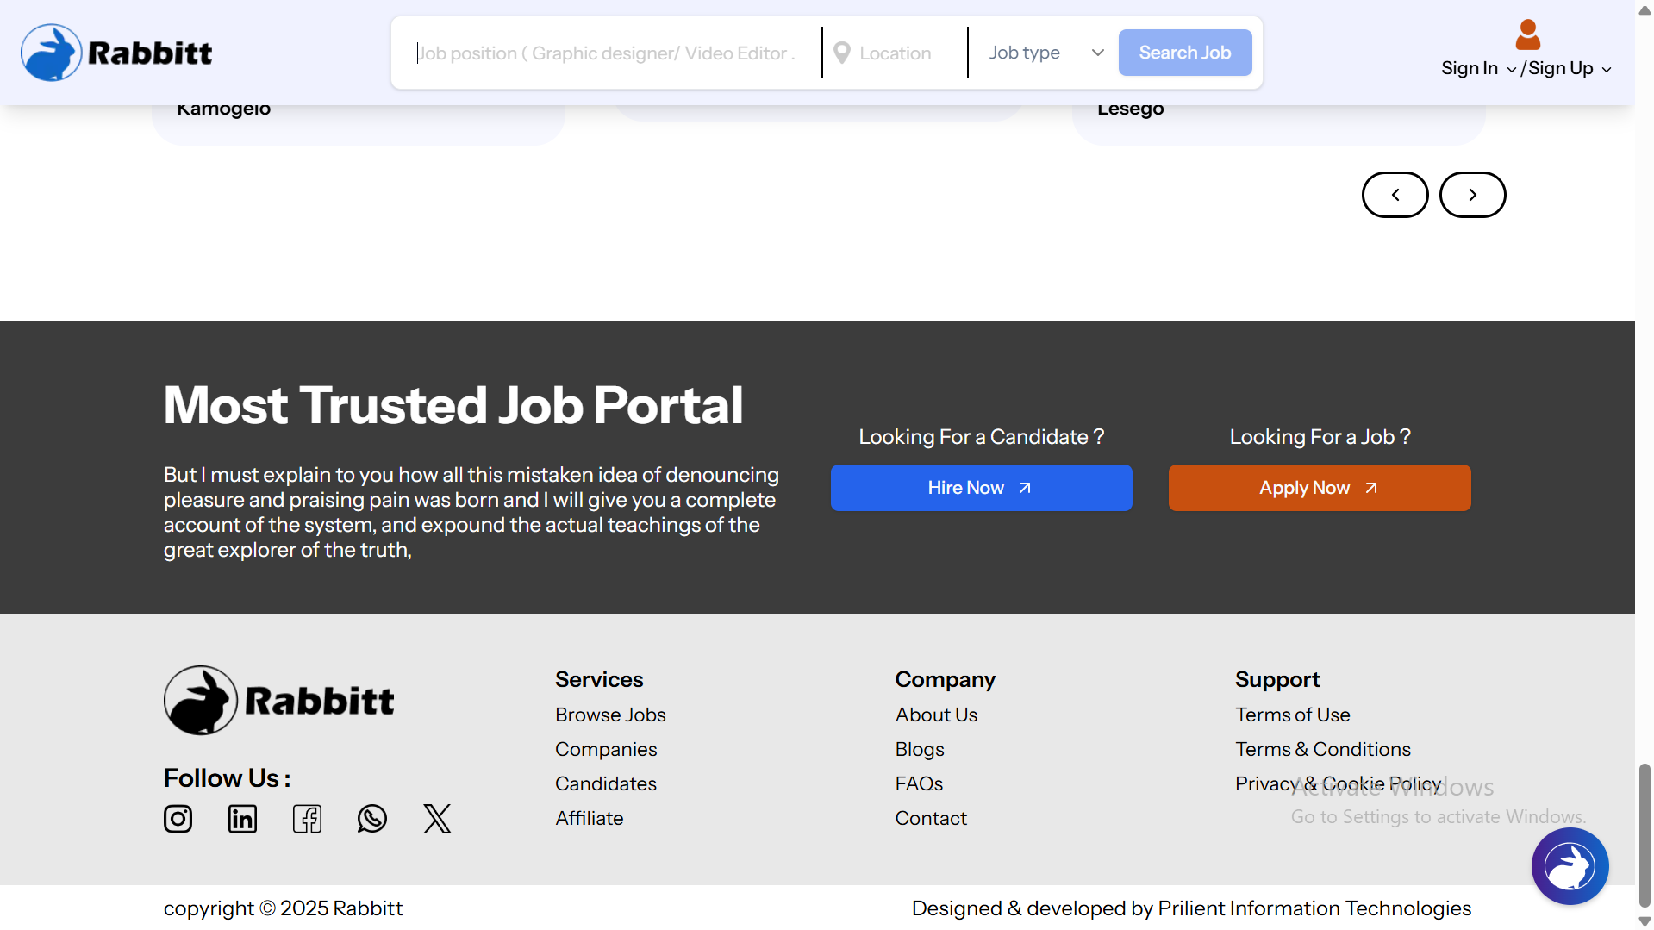Viewport: 1654px width, 930px height.
Task: Click the Instagram follow icon
Action: [178, 819]
